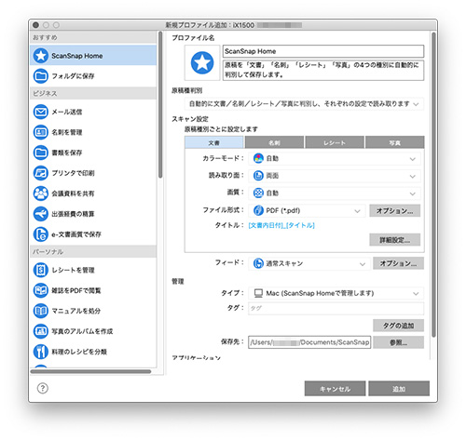The width and height of the screenshot is (466, 440).
Task: Click the color wheel icon in カラーモード
Action: [x=258, y=158]
